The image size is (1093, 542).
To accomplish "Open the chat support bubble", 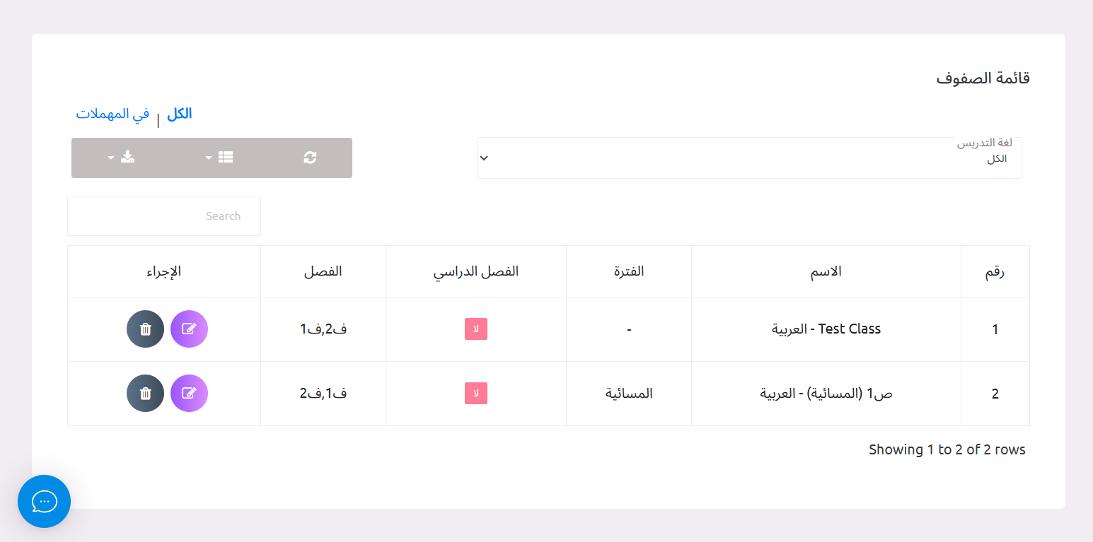I will tap(44, 501).
